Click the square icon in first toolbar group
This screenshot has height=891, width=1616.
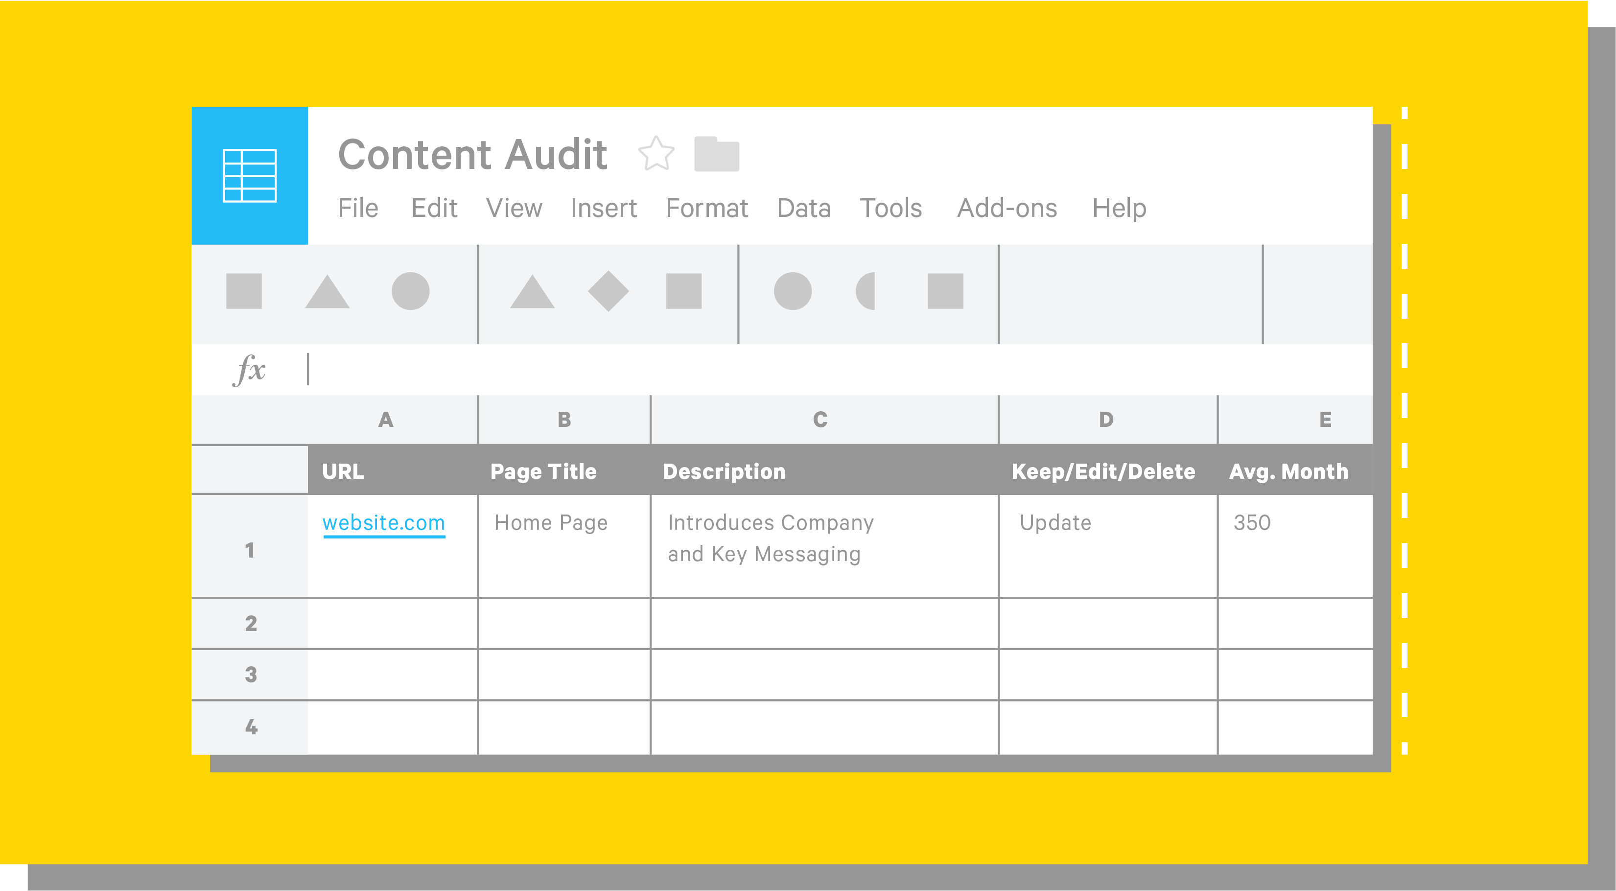tap(244, 291)
